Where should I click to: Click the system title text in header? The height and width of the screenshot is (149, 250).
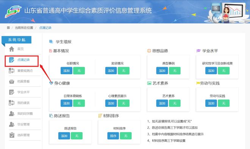(x=88, y=11)
